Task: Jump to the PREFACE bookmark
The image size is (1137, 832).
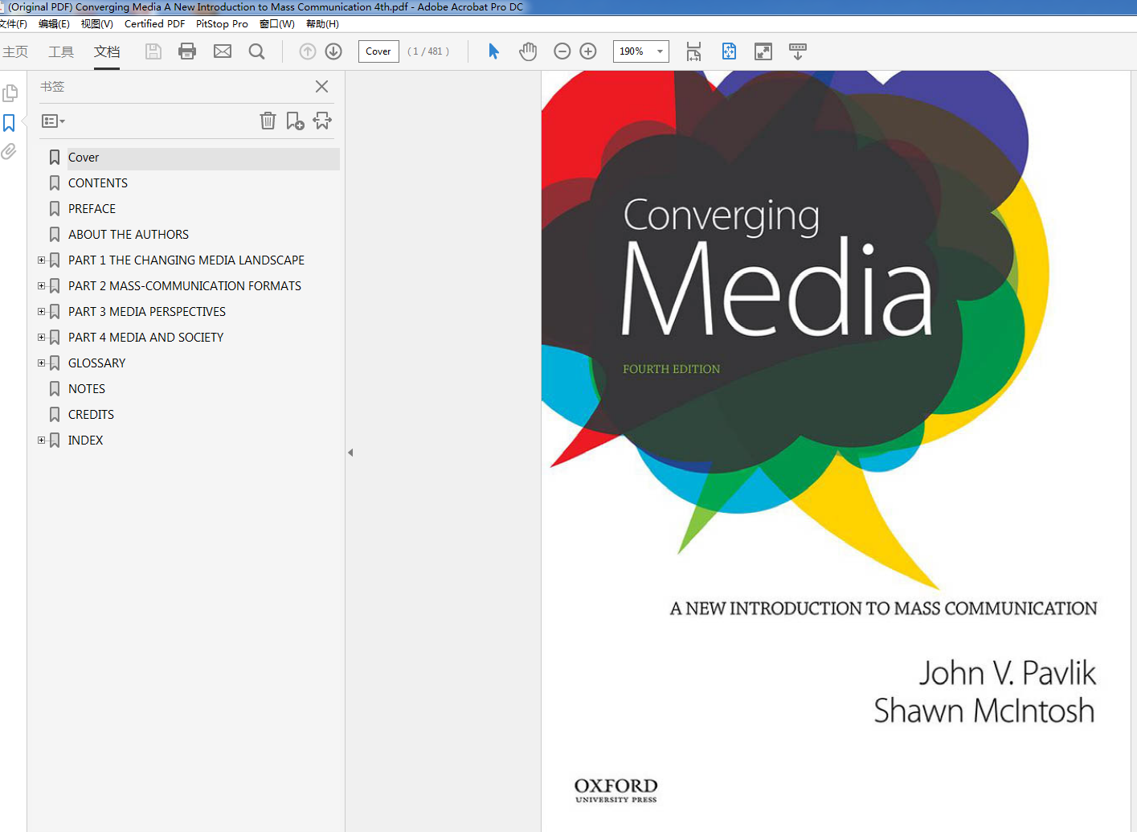Action: click(92, 209)
